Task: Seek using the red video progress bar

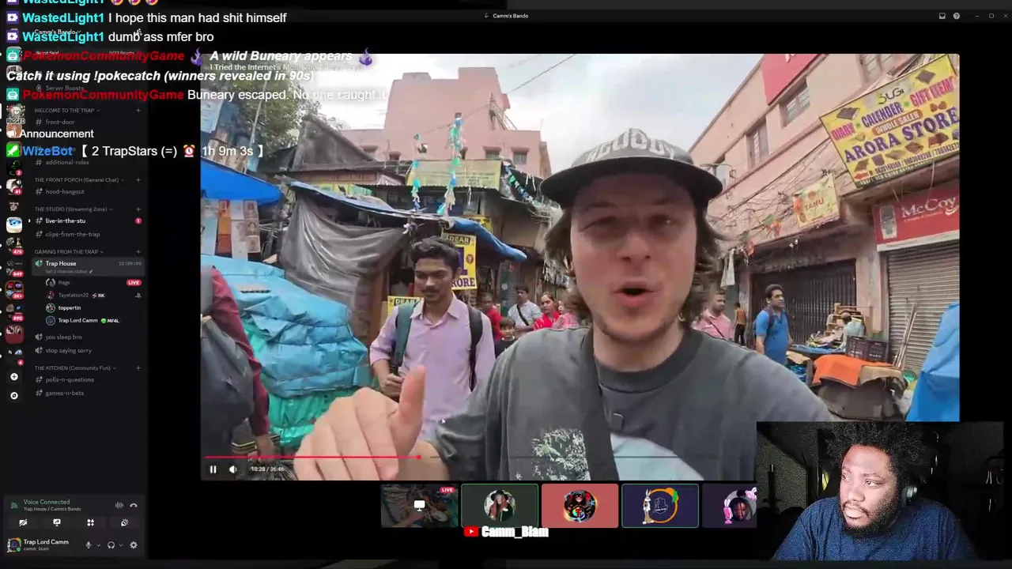Action: 312,457
